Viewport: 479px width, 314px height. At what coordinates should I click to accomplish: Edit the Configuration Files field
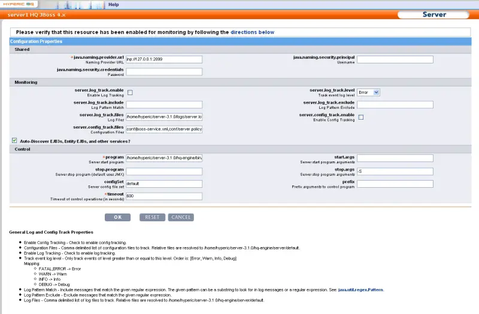pyautogui.click(x=164, y=129)
